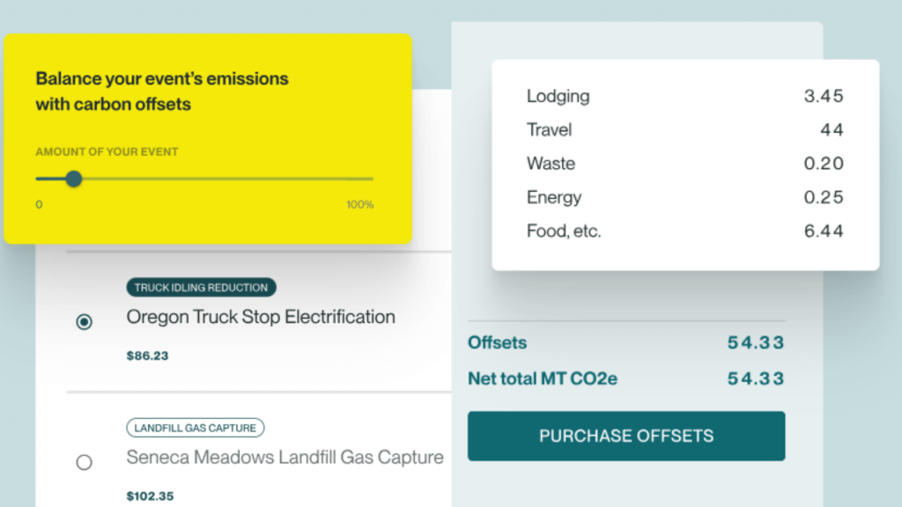Image resolution: width=902 pixels, height=507 pixels.
Task: Select Seneca Meadows Landfill Gas Capture radio
Action: (84, 462)
